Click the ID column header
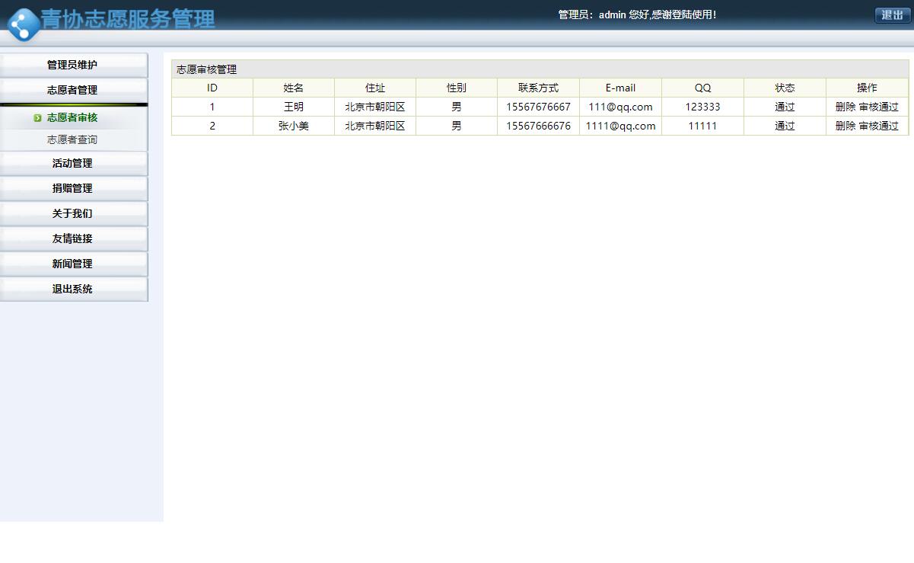The height and width of the screenshot is (563, 914). (212, 88)
